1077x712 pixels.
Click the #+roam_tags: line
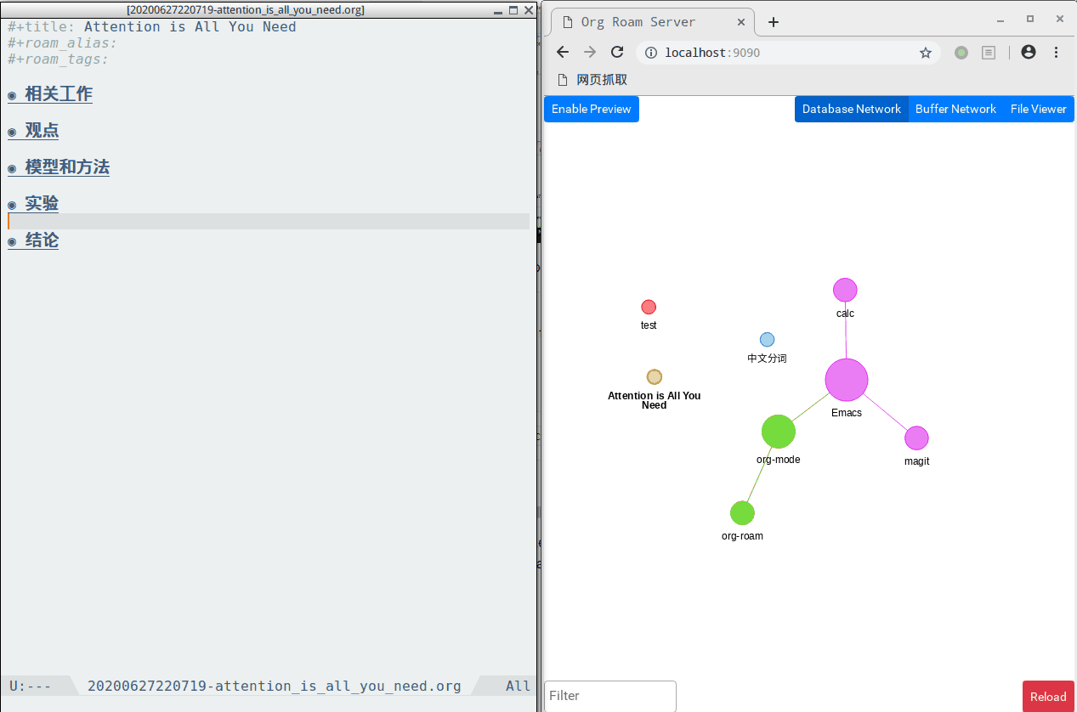click(58, 59)
